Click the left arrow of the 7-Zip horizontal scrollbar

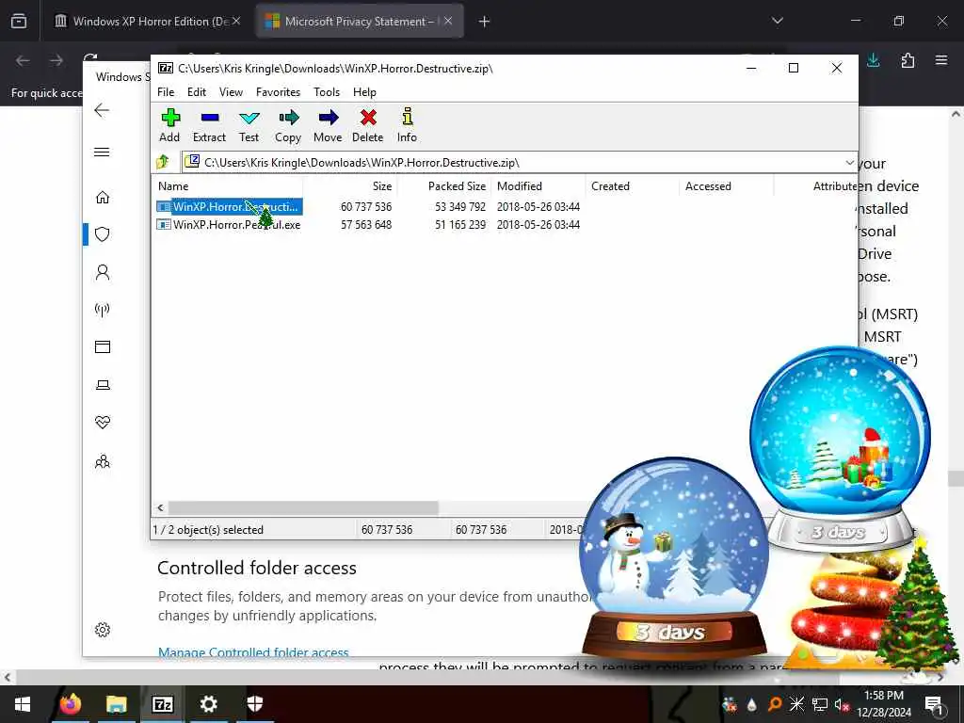coord(160,507)
